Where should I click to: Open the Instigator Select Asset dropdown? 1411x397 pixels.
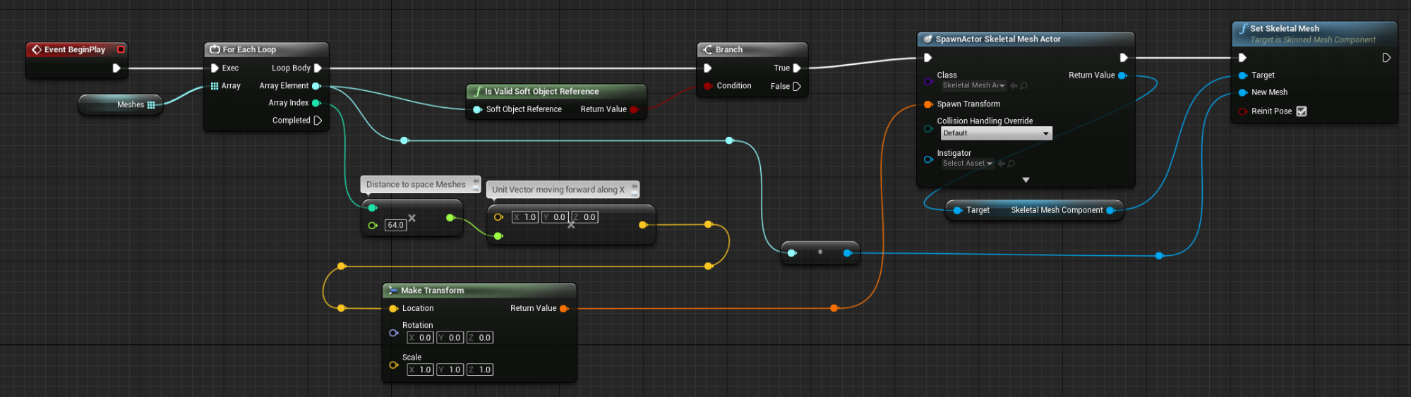click(967, 164)
